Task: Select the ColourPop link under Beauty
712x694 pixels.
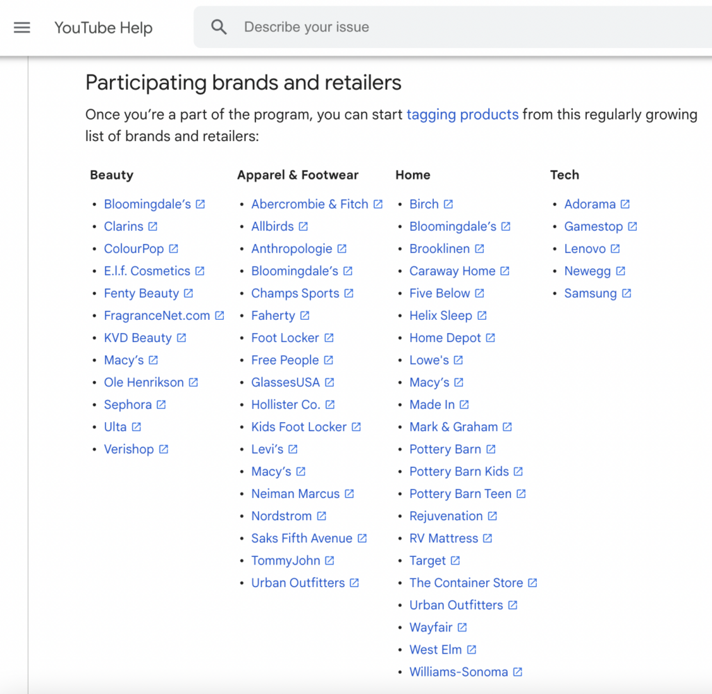Action: point(134,248)
